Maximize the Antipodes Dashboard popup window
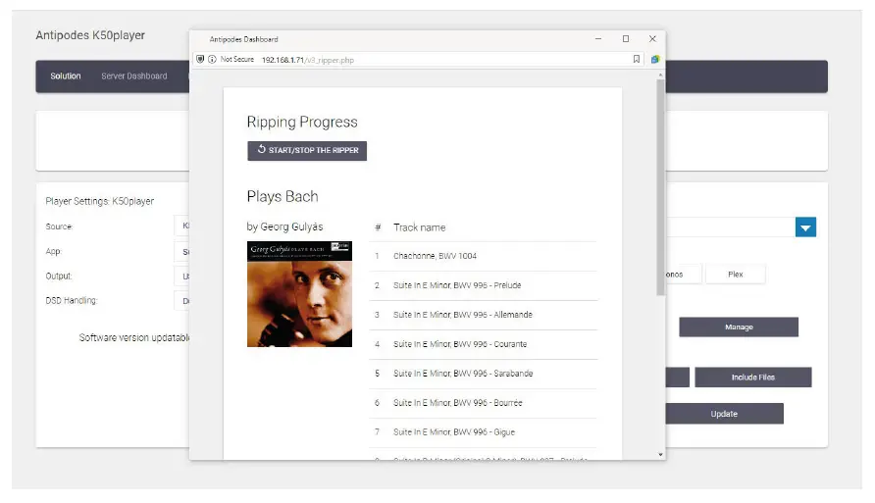The image size is (875, 503). pyautogui.click(x=626, y=39)
